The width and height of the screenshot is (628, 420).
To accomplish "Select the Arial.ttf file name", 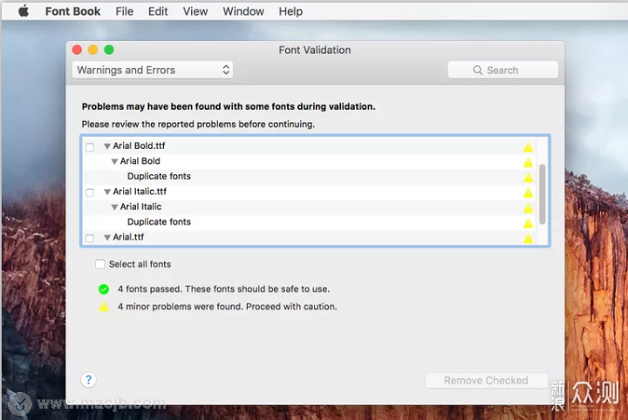I will coord(128,237).
